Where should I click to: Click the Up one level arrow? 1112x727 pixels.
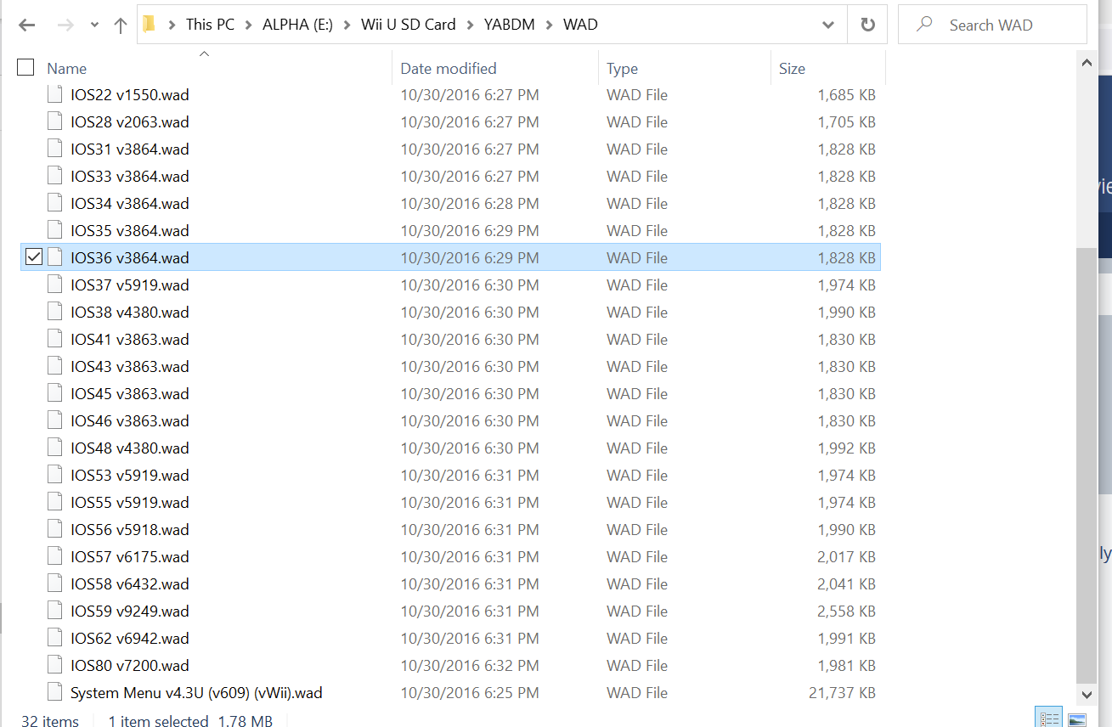pos(120,25)
